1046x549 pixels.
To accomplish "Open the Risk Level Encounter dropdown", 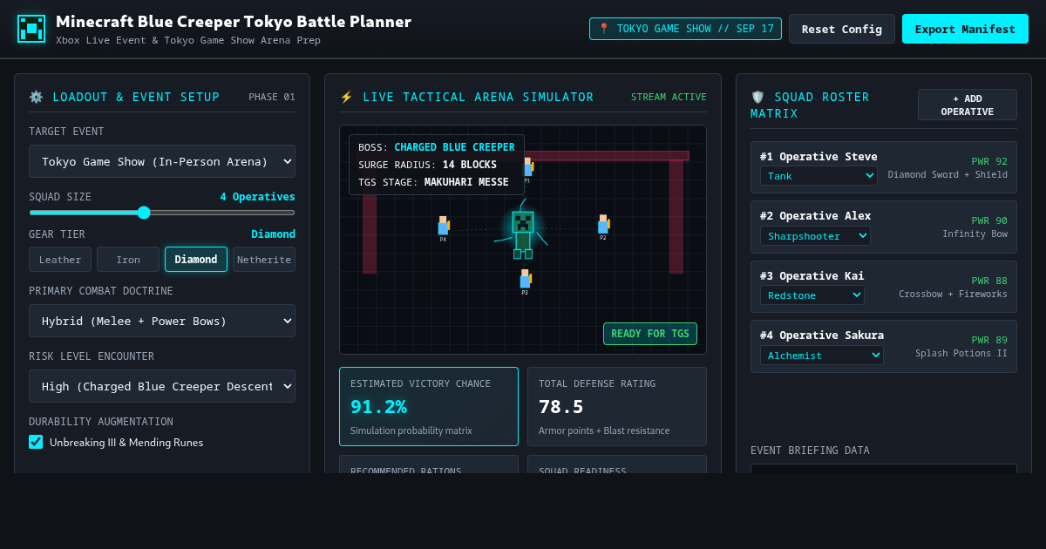I will tap(162, 386).
